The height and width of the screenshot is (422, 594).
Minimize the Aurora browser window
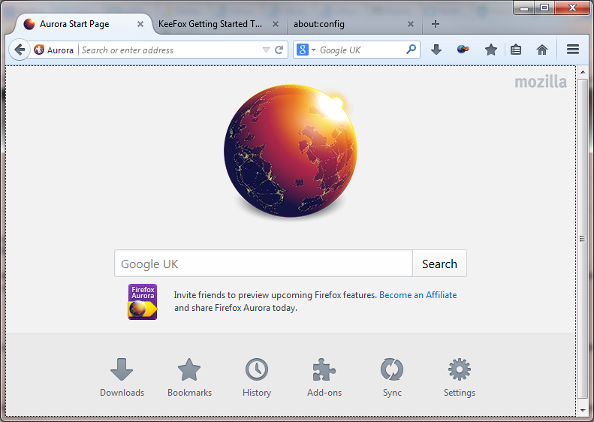(524, 8)
